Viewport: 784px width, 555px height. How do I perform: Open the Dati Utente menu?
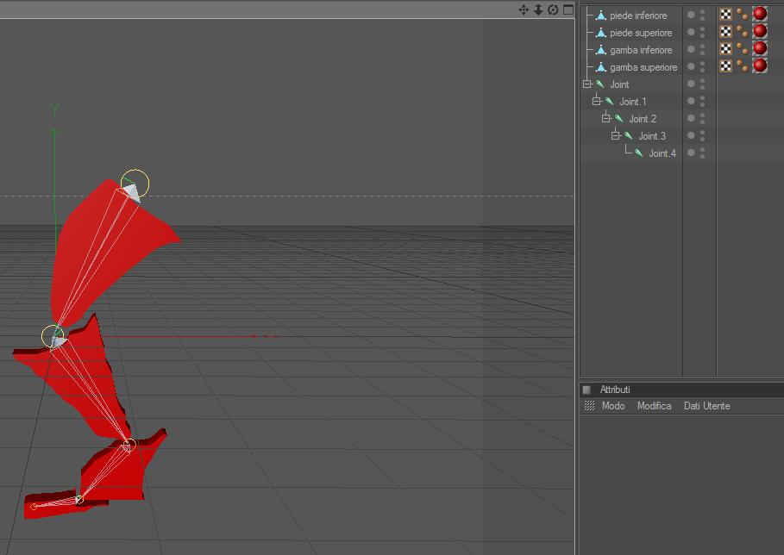[706, 406]
